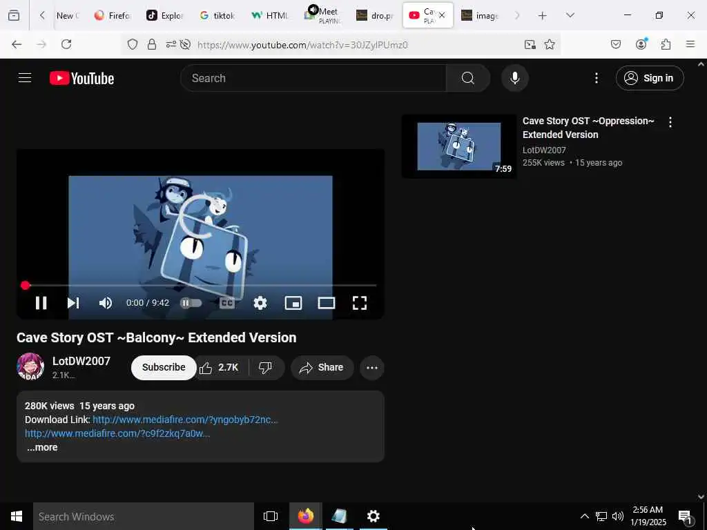The height and width of the screenshot is (530, 707).
Task: Close the current Cave Story tab
Action: (442, 15)
